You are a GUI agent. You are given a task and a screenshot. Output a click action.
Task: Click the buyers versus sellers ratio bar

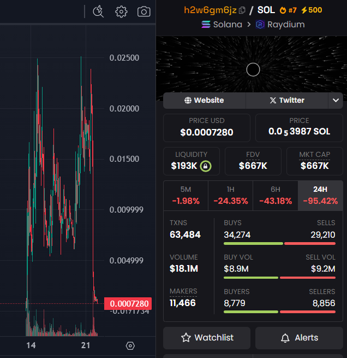(x=279, y=312)
